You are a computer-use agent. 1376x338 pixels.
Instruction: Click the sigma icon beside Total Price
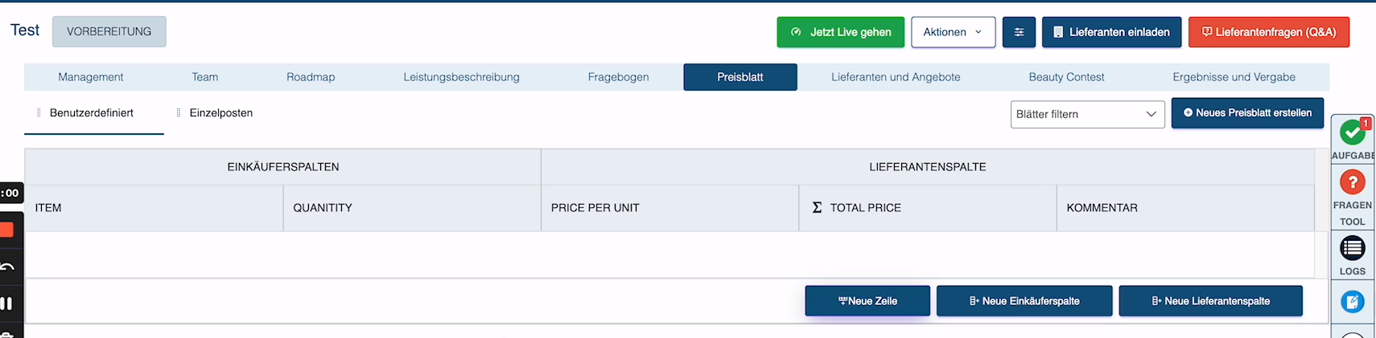point(817,208)
